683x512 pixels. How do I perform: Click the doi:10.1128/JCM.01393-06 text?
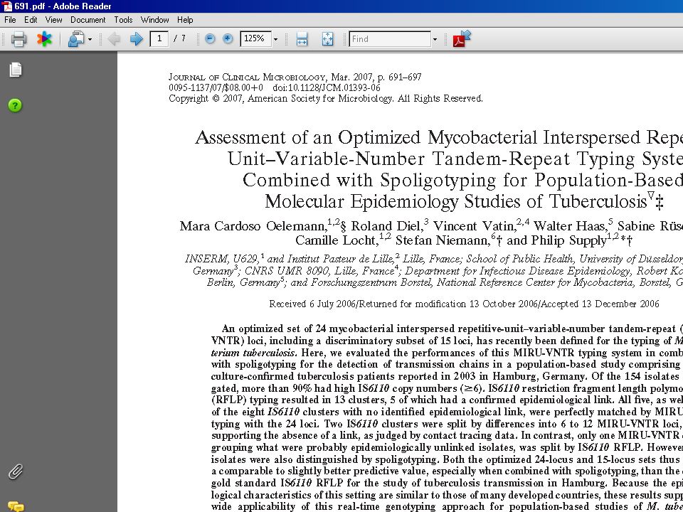[x=325, y=88]
